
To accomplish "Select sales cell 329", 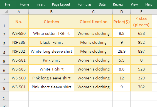I will [x=141, y=78].
